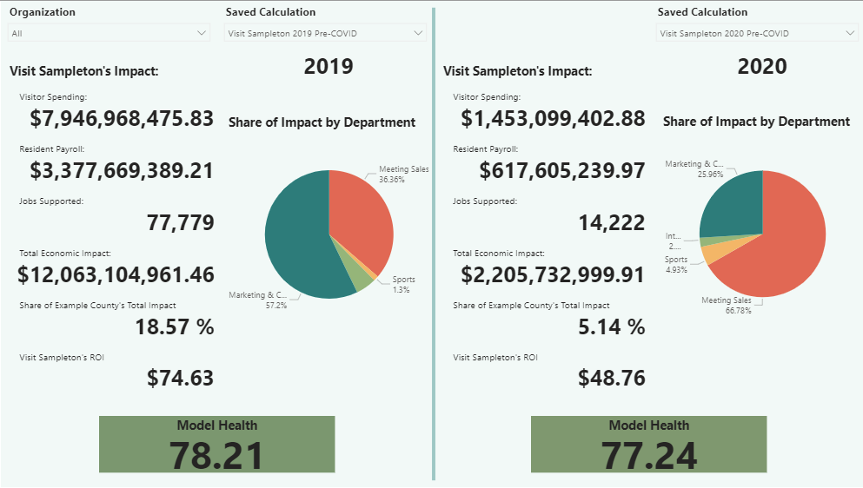Image resolution: width=863 pixels, height=488 pixels.
Task: Expand the Visit Sampleton 2020 Pre-COVID saved calculation dropdown
Action: [757, 33]
